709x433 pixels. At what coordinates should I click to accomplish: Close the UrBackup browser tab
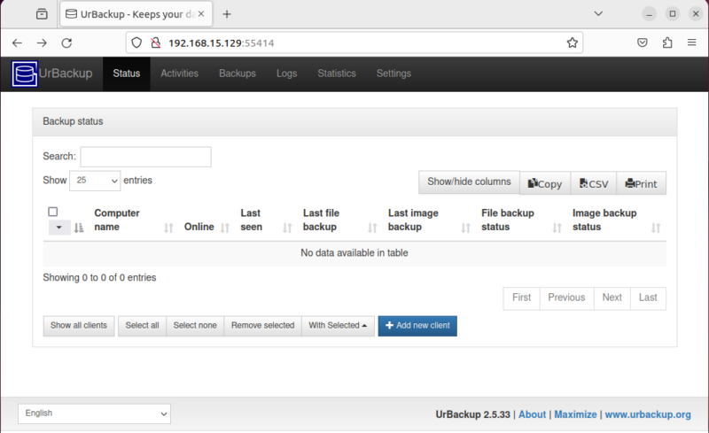click(201, 14)
